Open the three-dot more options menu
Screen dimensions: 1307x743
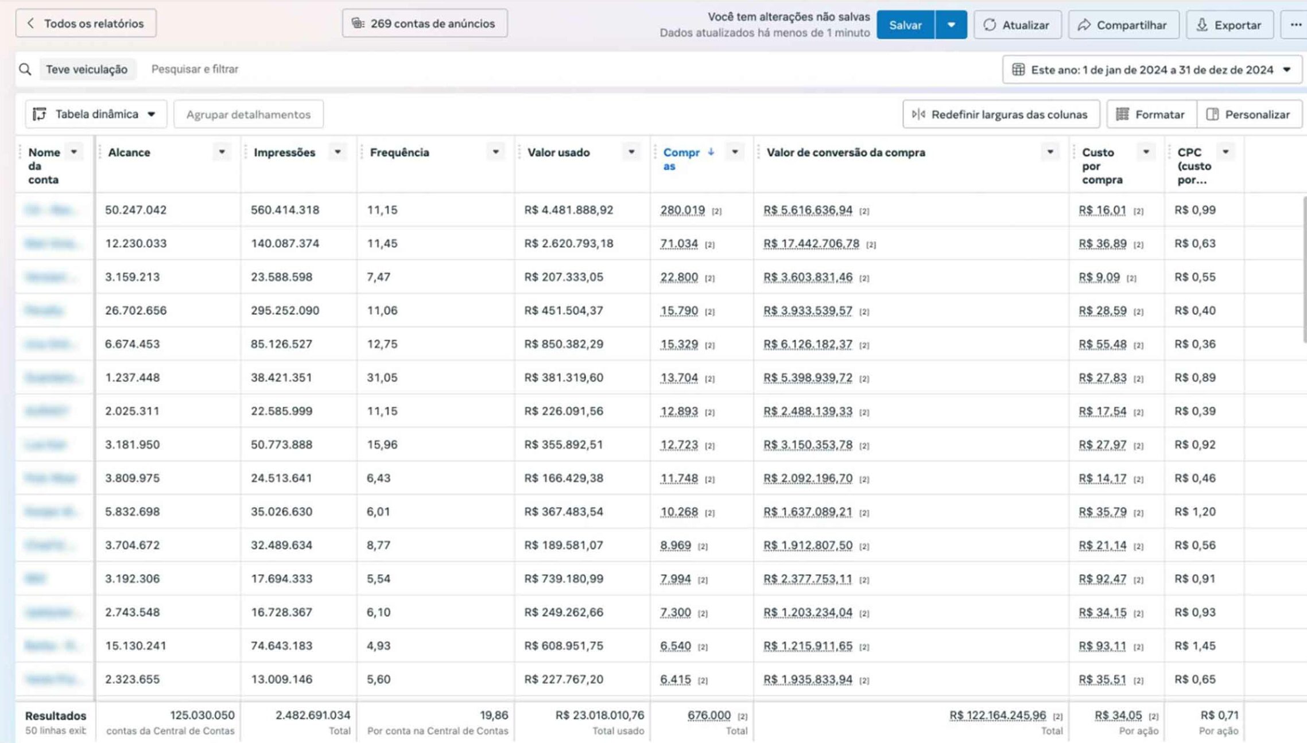point(1296,25)
